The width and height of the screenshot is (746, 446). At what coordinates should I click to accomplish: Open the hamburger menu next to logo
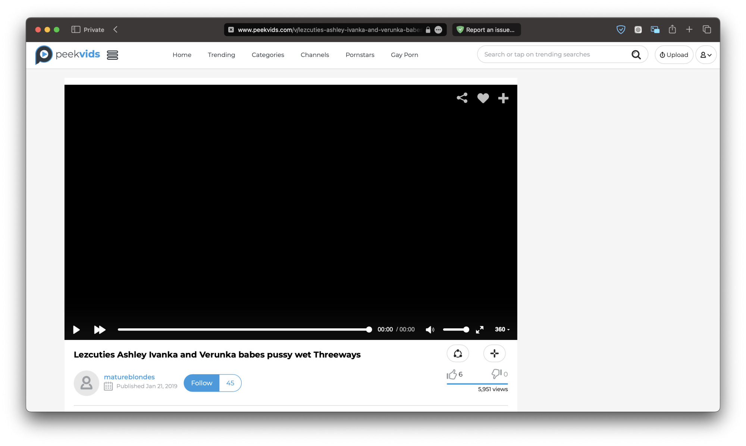(x=112, y=55)
